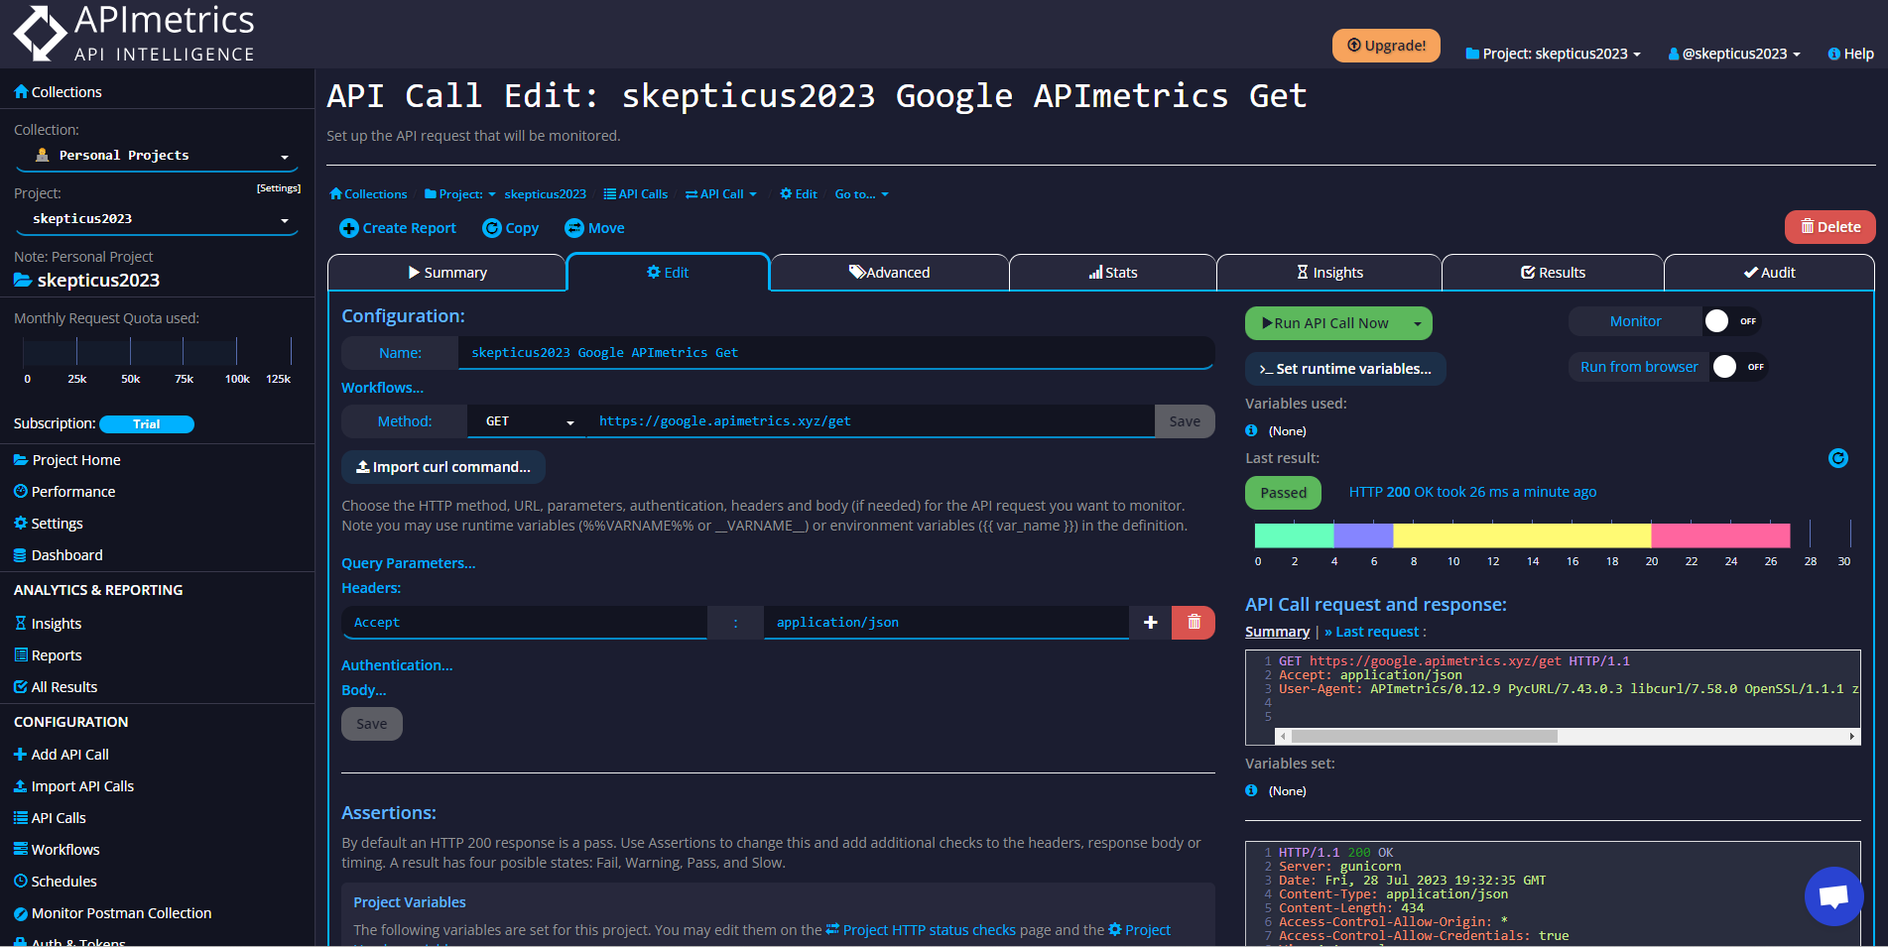The width and height of the screenshot is (1888, 947).
Task: Click the APImetrics logo icon
Action: [x=40, y=33]
